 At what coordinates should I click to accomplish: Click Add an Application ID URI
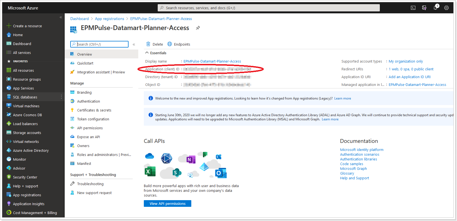point(410,77)
